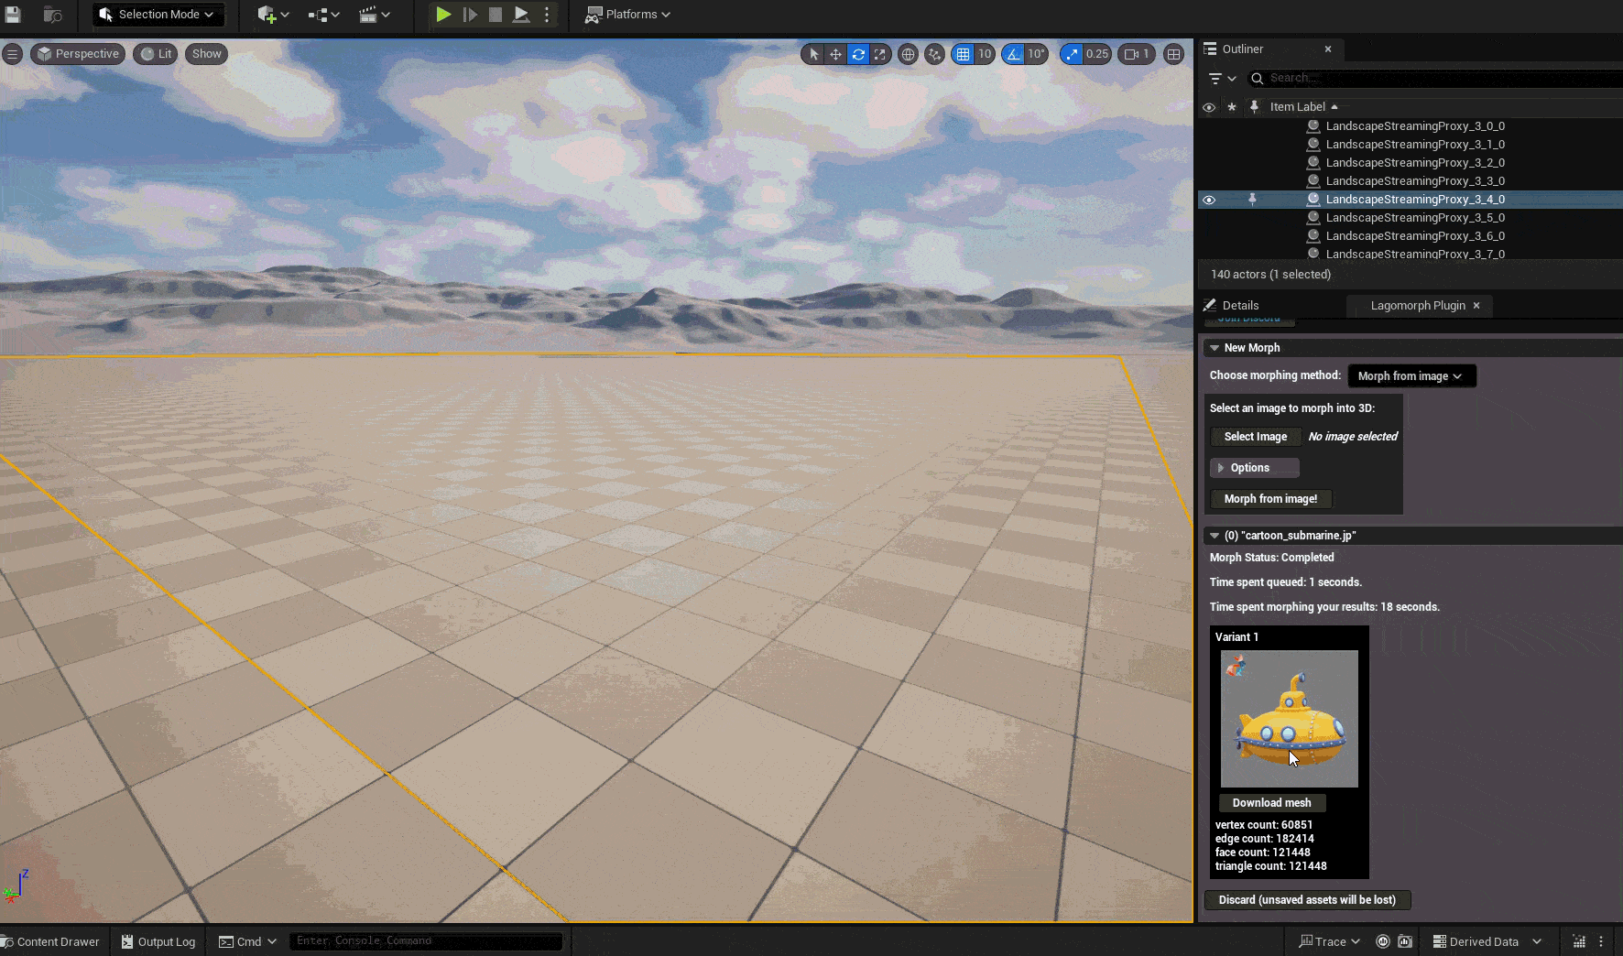
Task: Hide LandscapeStreamingProxy_3_4_0 with eye icon
Action: pos(1209,200)
